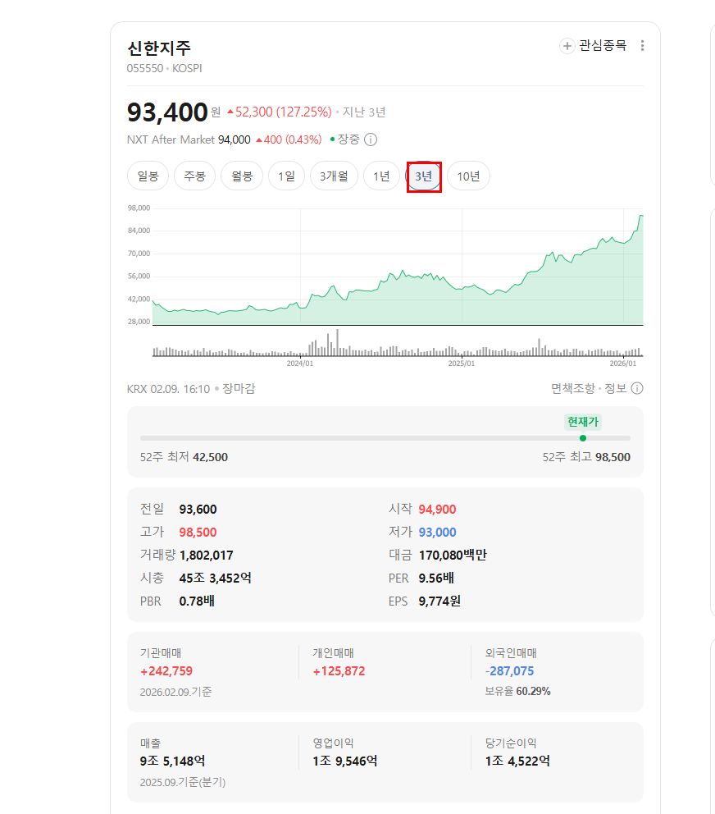
Task: Click the 현재가 marker dot on 52-week bar
Action: pyautogui.click(x=583, y=438)
